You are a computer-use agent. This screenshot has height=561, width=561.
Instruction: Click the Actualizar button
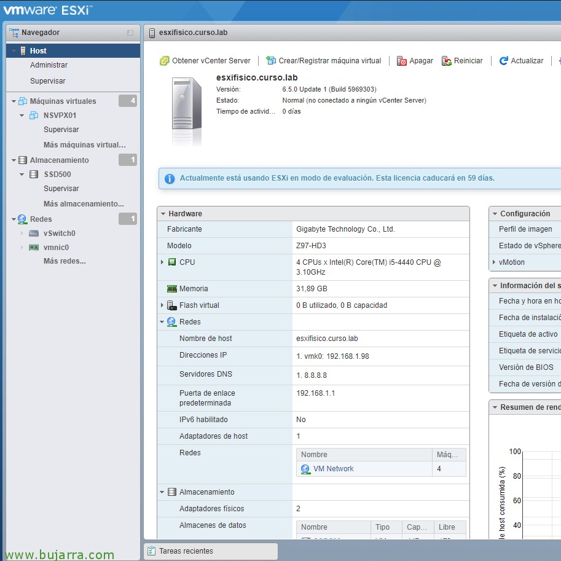click(521, 61)
